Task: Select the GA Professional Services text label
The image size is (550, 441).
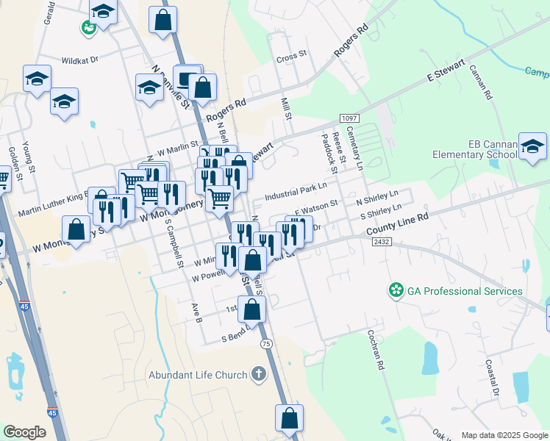Action: [465, 291]
